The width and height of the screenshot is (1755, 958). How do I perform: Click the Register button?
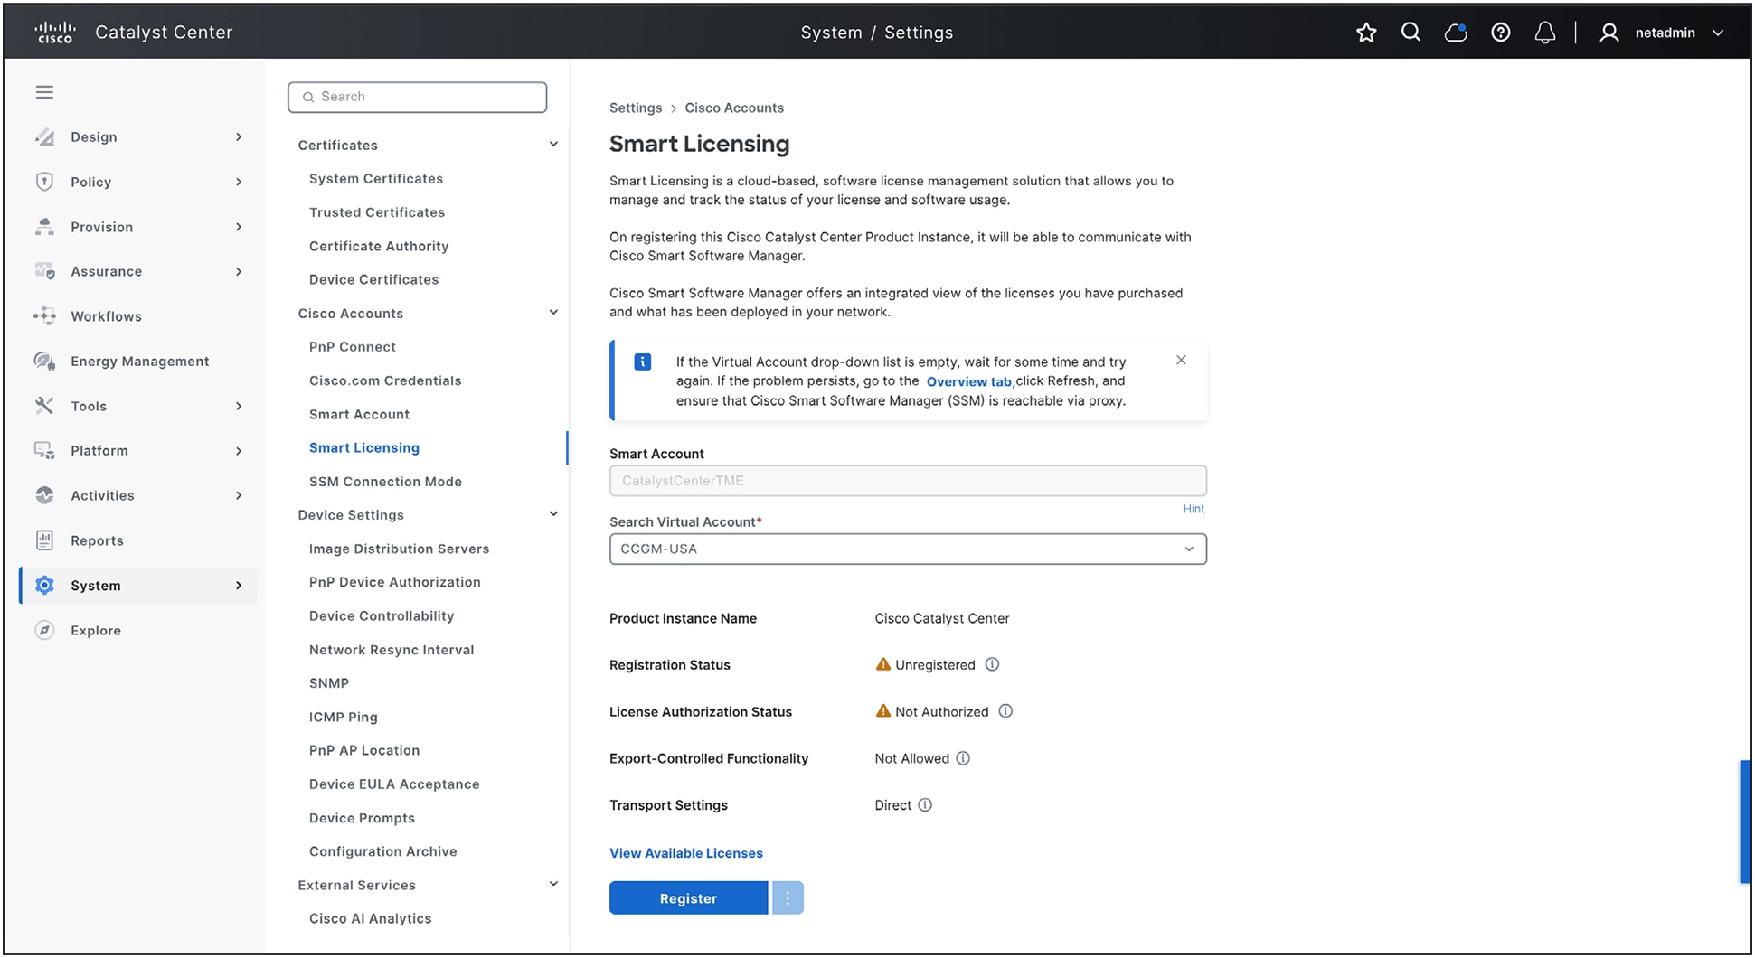(688, 897)
